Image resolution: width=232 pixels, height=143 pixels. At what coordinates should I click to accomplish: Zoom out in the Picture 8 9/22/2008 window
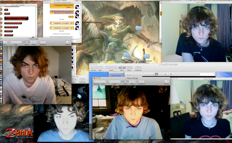pos(108,68)
